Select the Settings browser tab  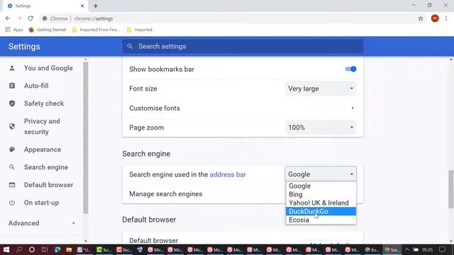pos(45,6)
